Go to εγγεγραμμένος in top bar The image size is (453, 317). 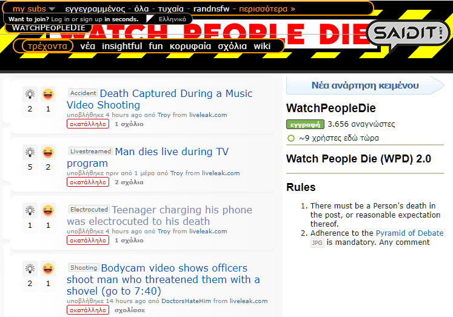(95, 8)
